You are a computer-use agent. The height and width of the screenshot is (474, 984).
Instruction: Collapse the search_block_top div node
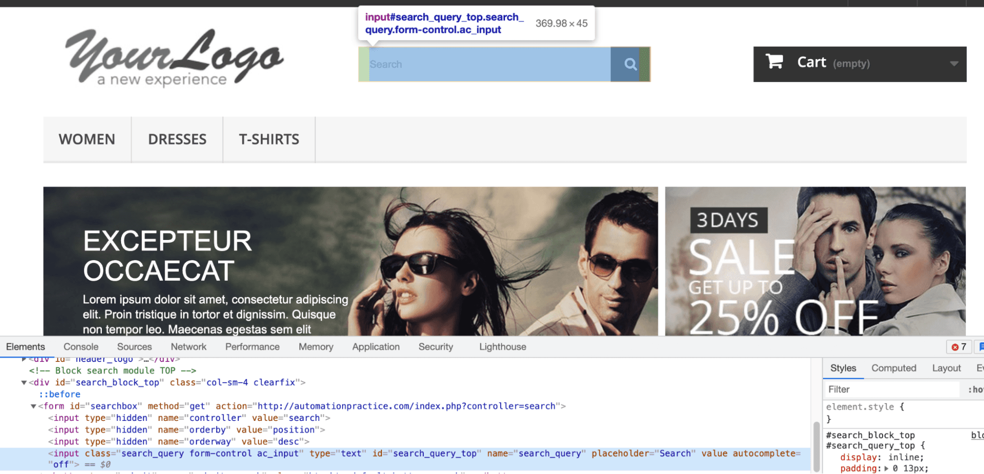(x=24, y=383)
